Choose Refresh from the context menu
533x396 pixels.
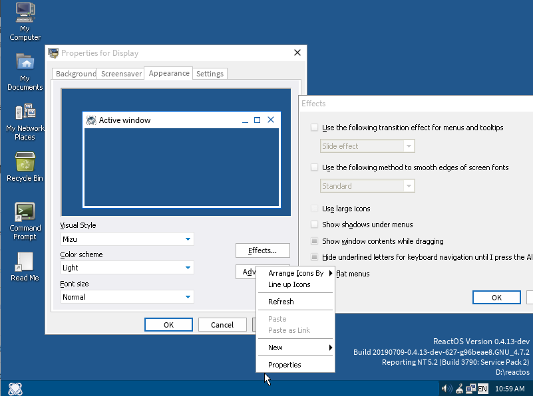click(x=295, y=302)
